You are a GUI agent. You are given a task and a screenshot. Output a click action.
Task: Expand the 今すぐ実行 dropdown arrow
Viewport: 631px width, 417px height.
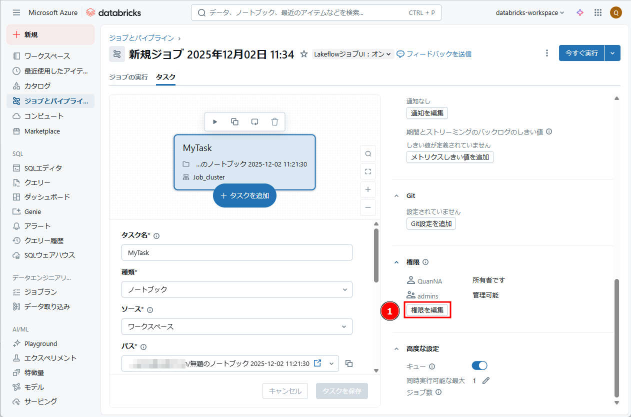click(x=612, y=53)
